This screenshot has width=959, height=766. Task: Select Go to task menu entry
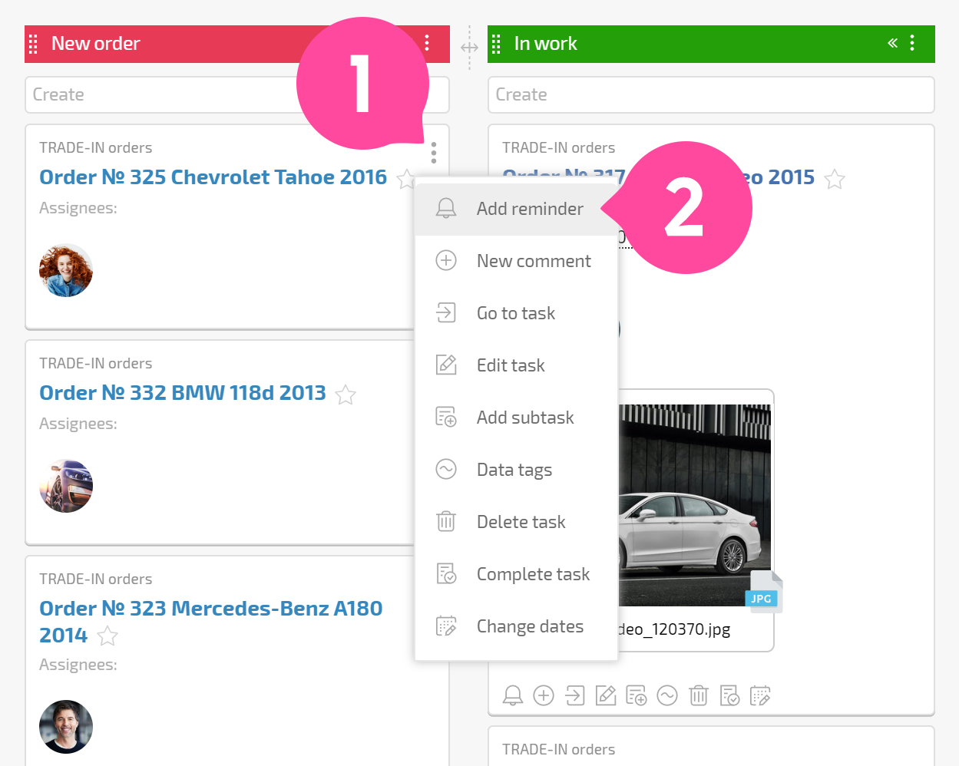point(516,313)
